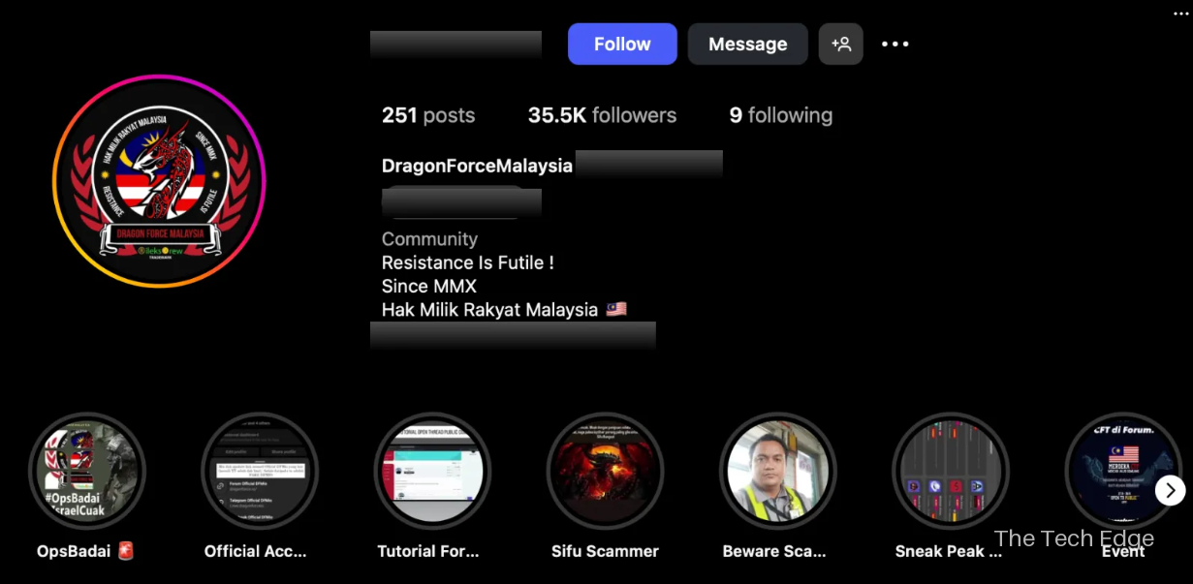Open the Message button
Image resolution: width=1193 pixels, height=584 pixels.
(x=747, y=45)
